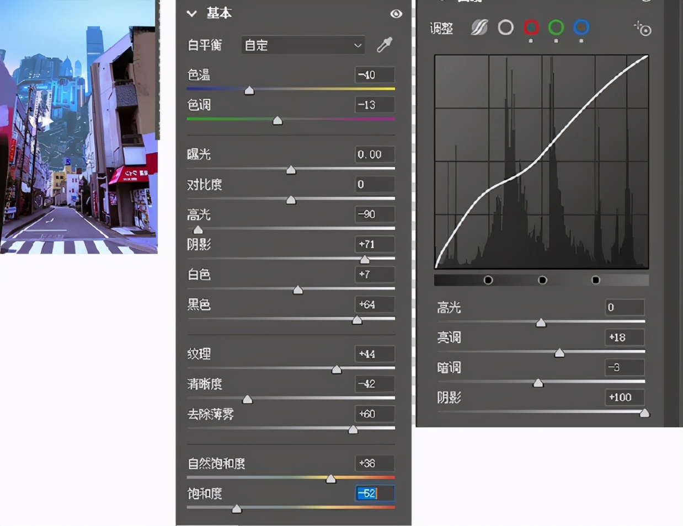683x526 pixels.
Task: Toggle the 基本 panel visibility eye
Action: coord(396,14)
